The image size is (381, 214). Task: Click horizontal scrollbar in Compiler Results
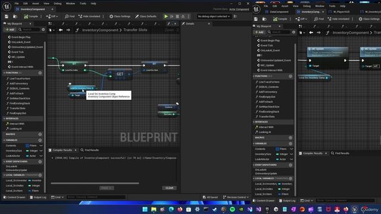pos(95,184)
